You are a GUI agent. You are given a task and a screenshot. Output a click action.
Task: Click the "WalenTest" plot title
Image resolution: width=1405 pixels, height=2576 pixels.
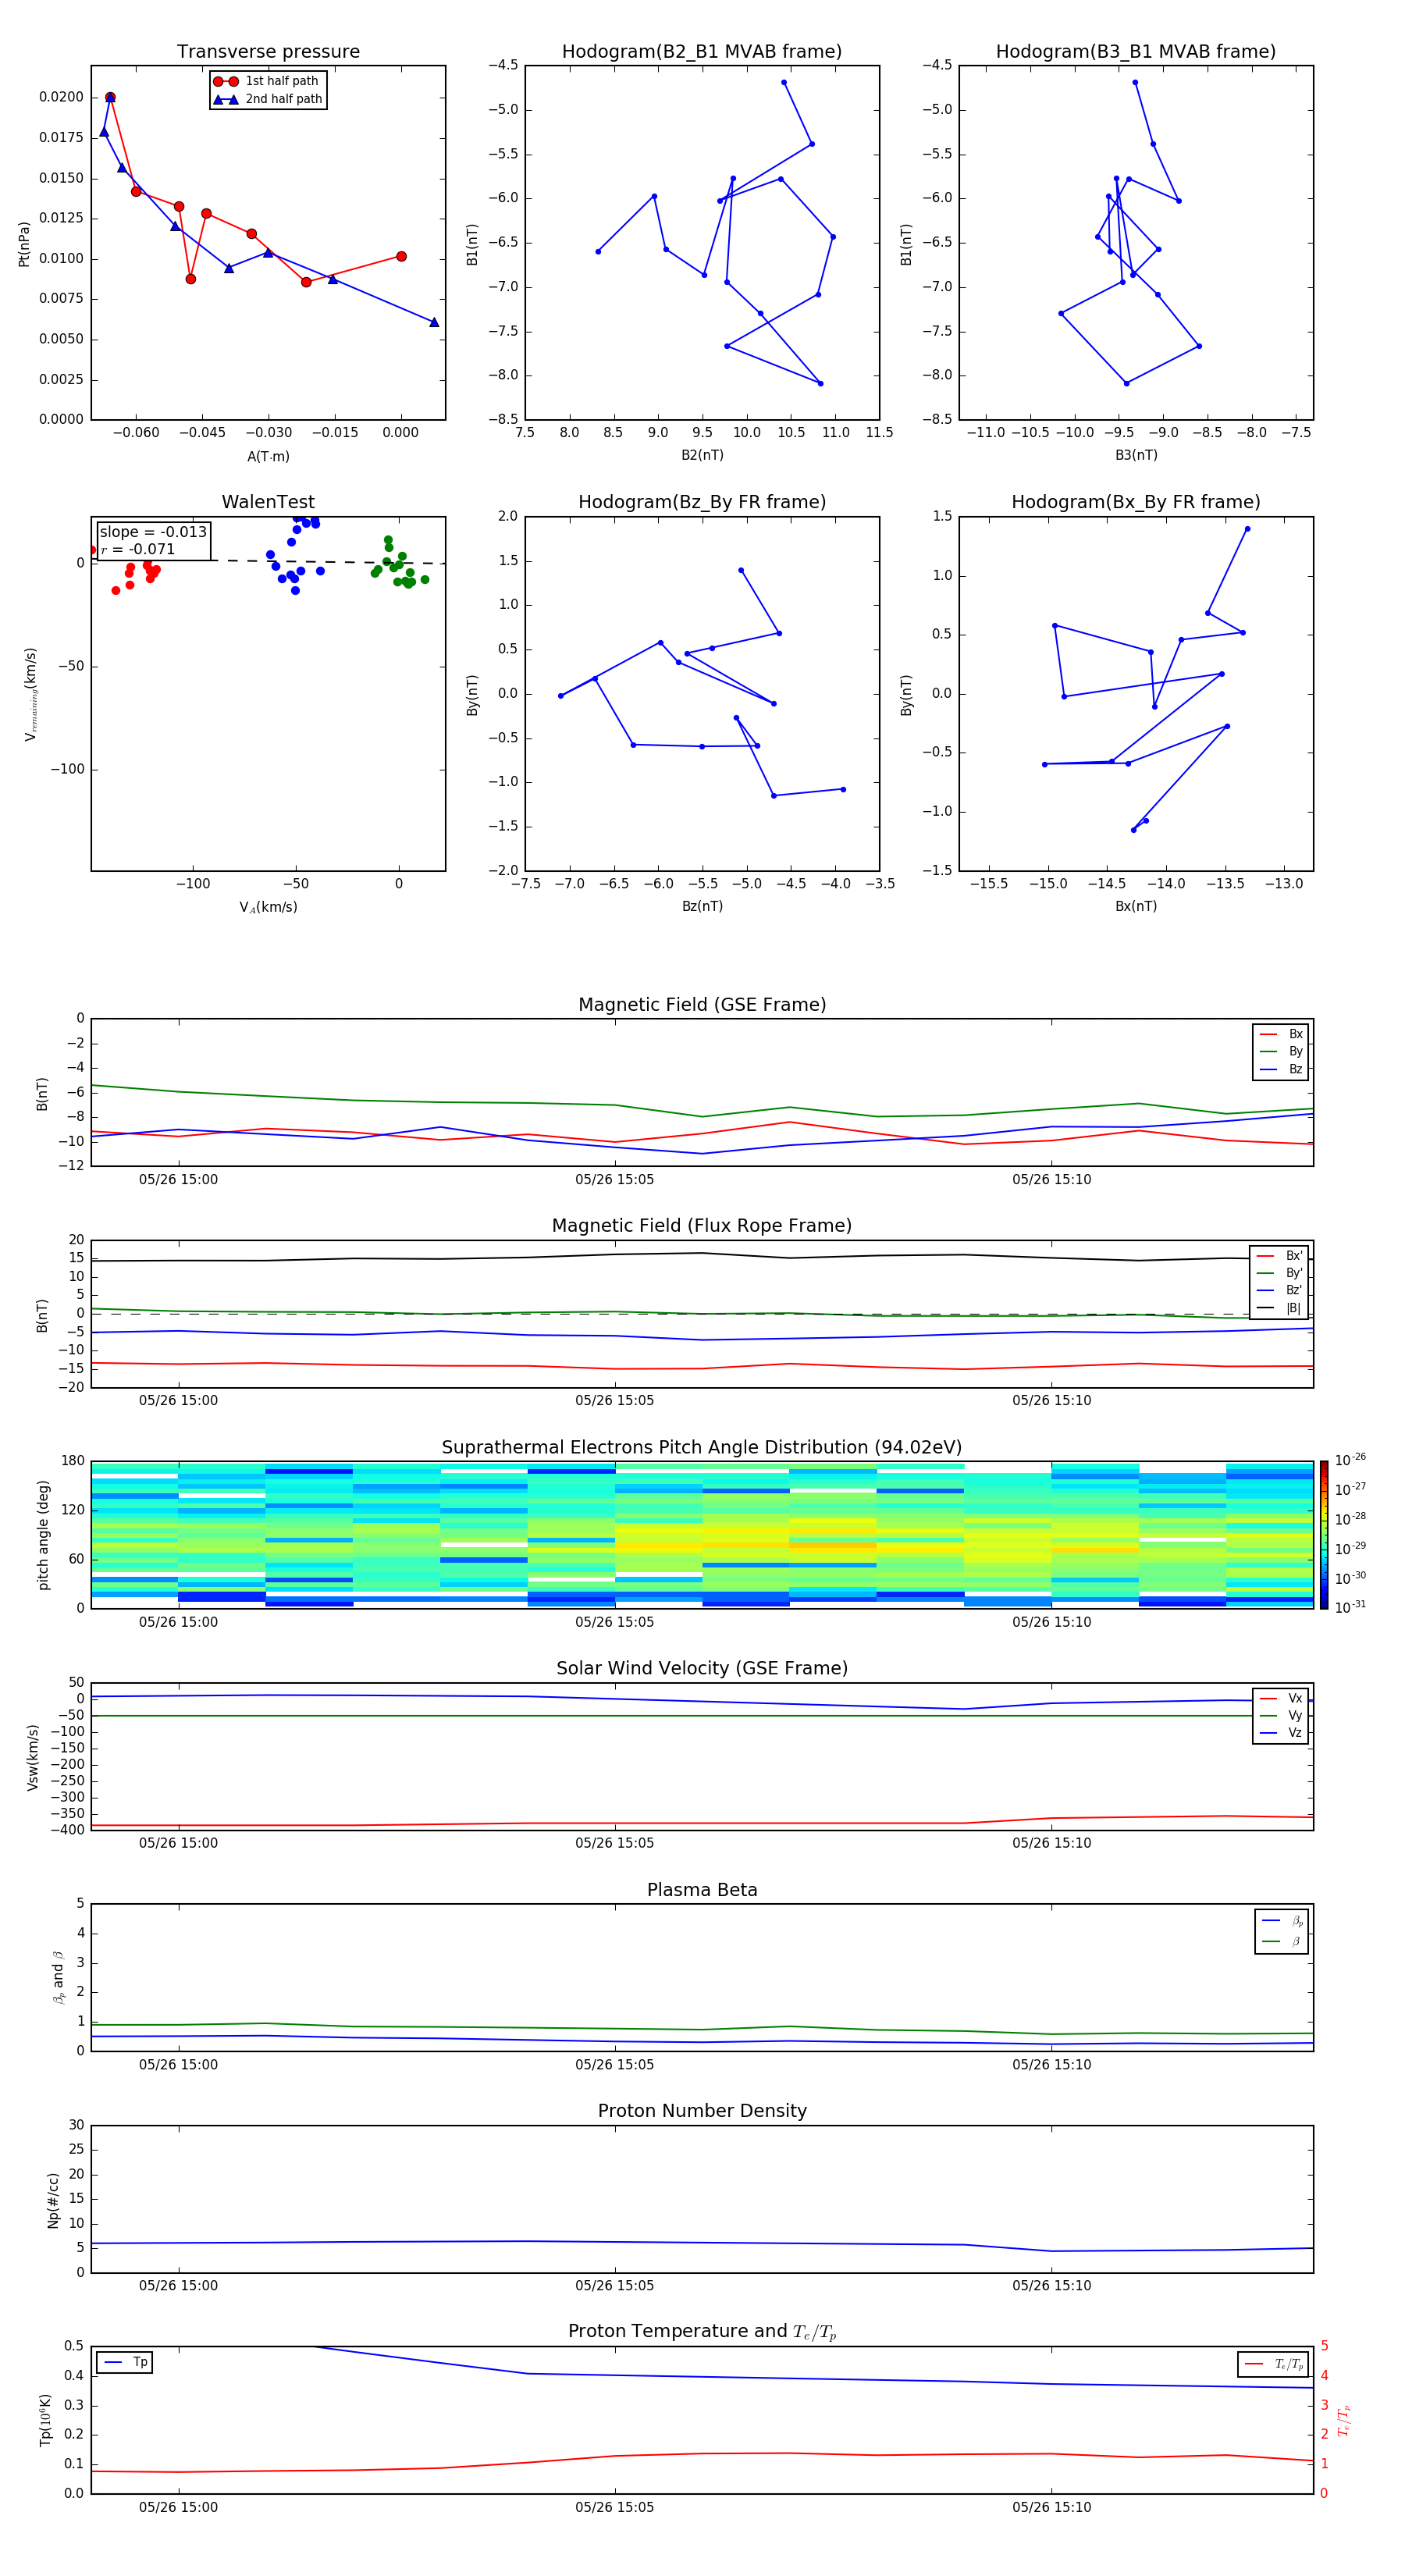click(x=268, y=502)
